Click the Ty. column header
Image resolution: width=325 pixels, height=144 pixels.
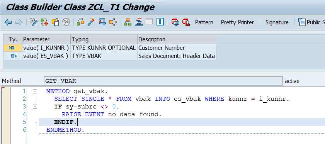[x=13, y=39]
